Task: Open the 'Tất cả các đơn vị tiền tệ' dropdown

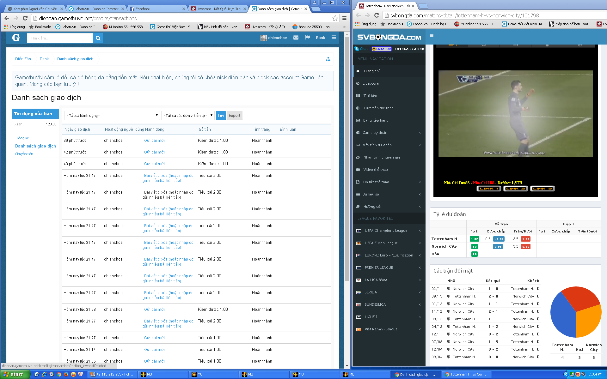Action: click(x=188, y=116)
